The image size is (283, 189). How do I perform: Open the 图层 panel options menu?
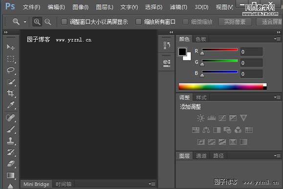coord(277,155)
